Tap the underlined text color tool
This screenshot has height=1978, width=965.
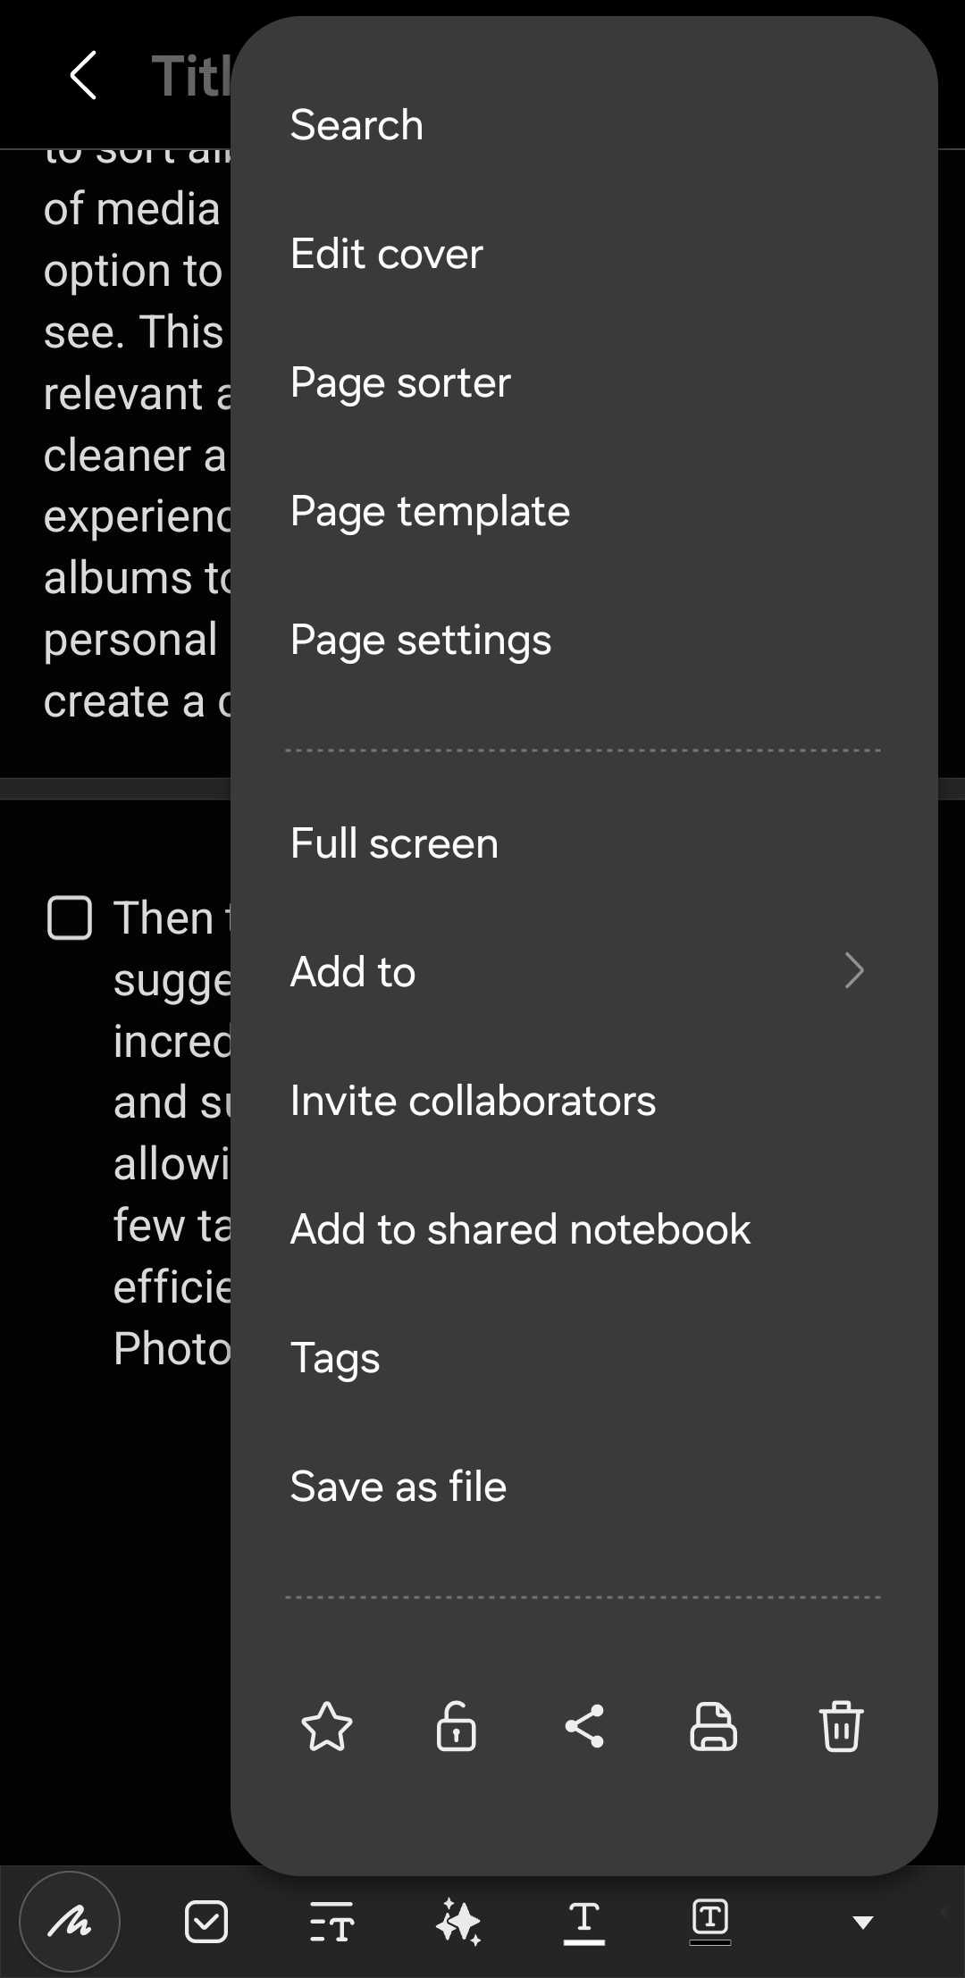[584, 1922]
